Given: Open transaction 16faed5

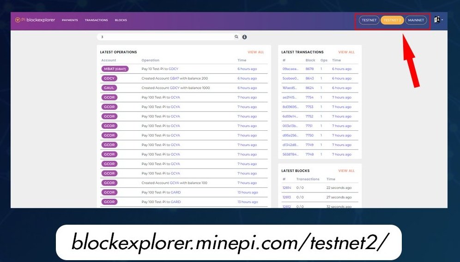Looking at the screenshot, I should pos(290,88).
